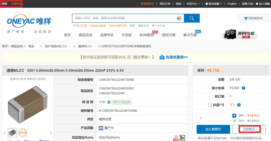Image resolution: width=271 pixels, height=141 pixels.
Task: Open the 通用MLCC breadcrumb dropdown
Action: click(87, 46)
